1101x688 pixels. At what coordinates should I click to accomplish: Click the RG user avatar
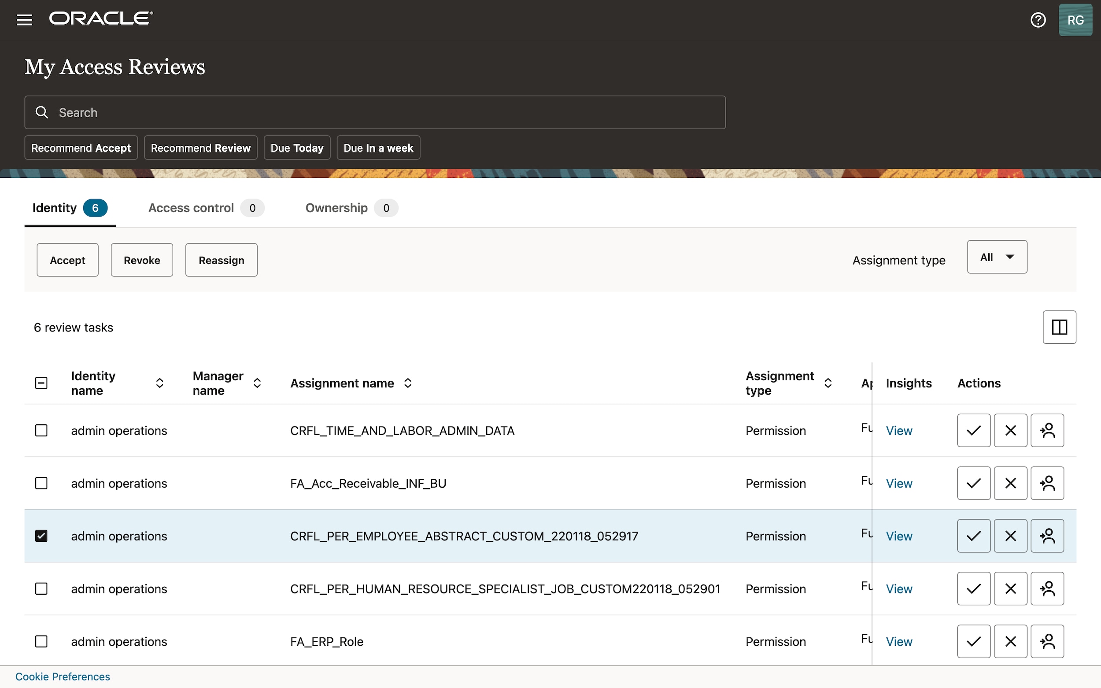pyautogui.click(x=1075, y=19)
